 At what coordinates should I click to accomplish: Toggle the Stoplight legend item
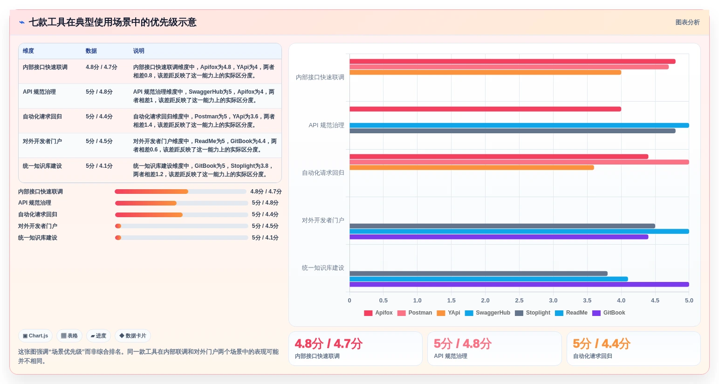[x=533, y=313]
